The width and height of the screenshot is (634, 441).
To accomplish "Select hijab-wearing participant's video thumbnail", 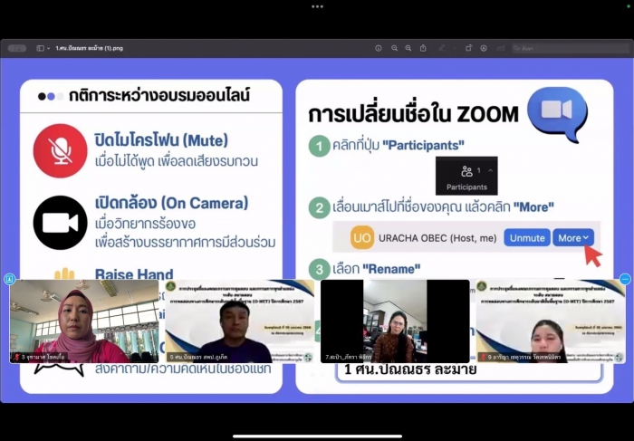I will [x=84, y=321].
